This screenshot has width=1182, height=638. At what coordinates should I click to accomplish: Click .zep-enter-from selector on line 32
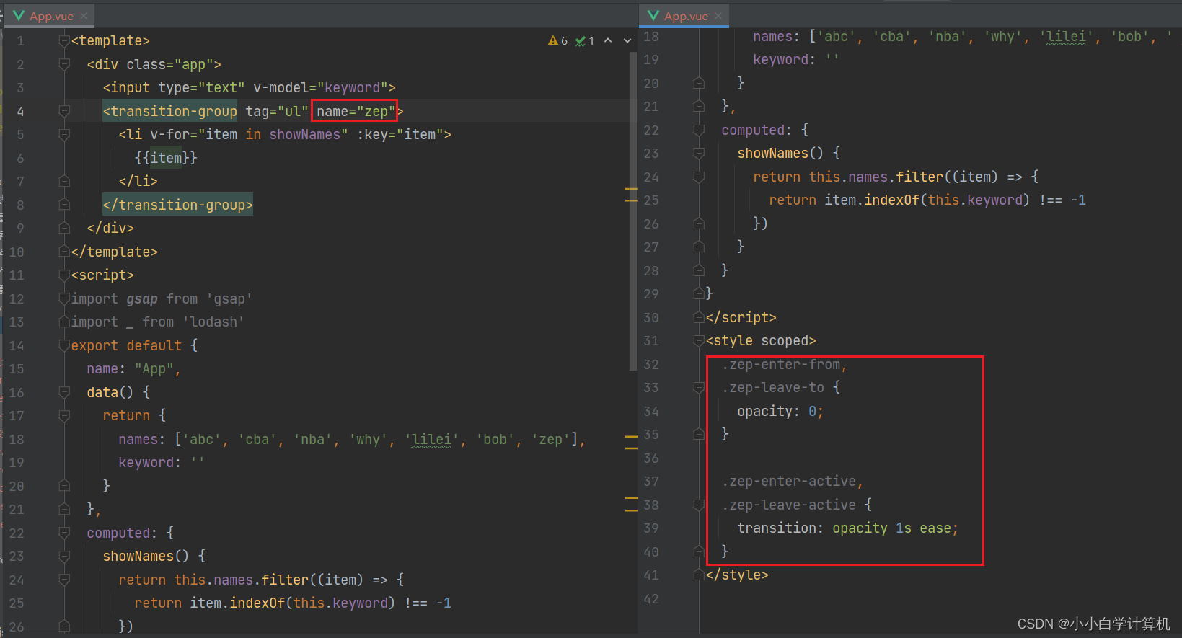[x=781, y=364]
